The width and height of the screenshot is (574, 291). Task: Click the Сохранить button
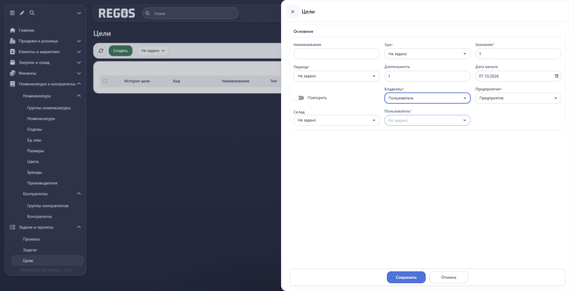coord(406,277)
